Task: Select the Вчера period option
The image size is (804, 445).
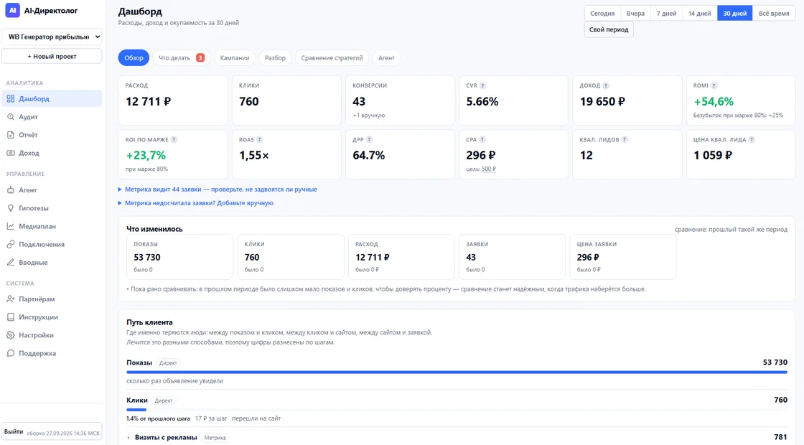Action: 635,14
